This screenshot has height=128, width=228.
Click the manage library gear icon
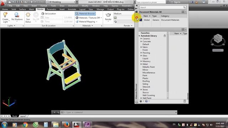tap(141, 101)
